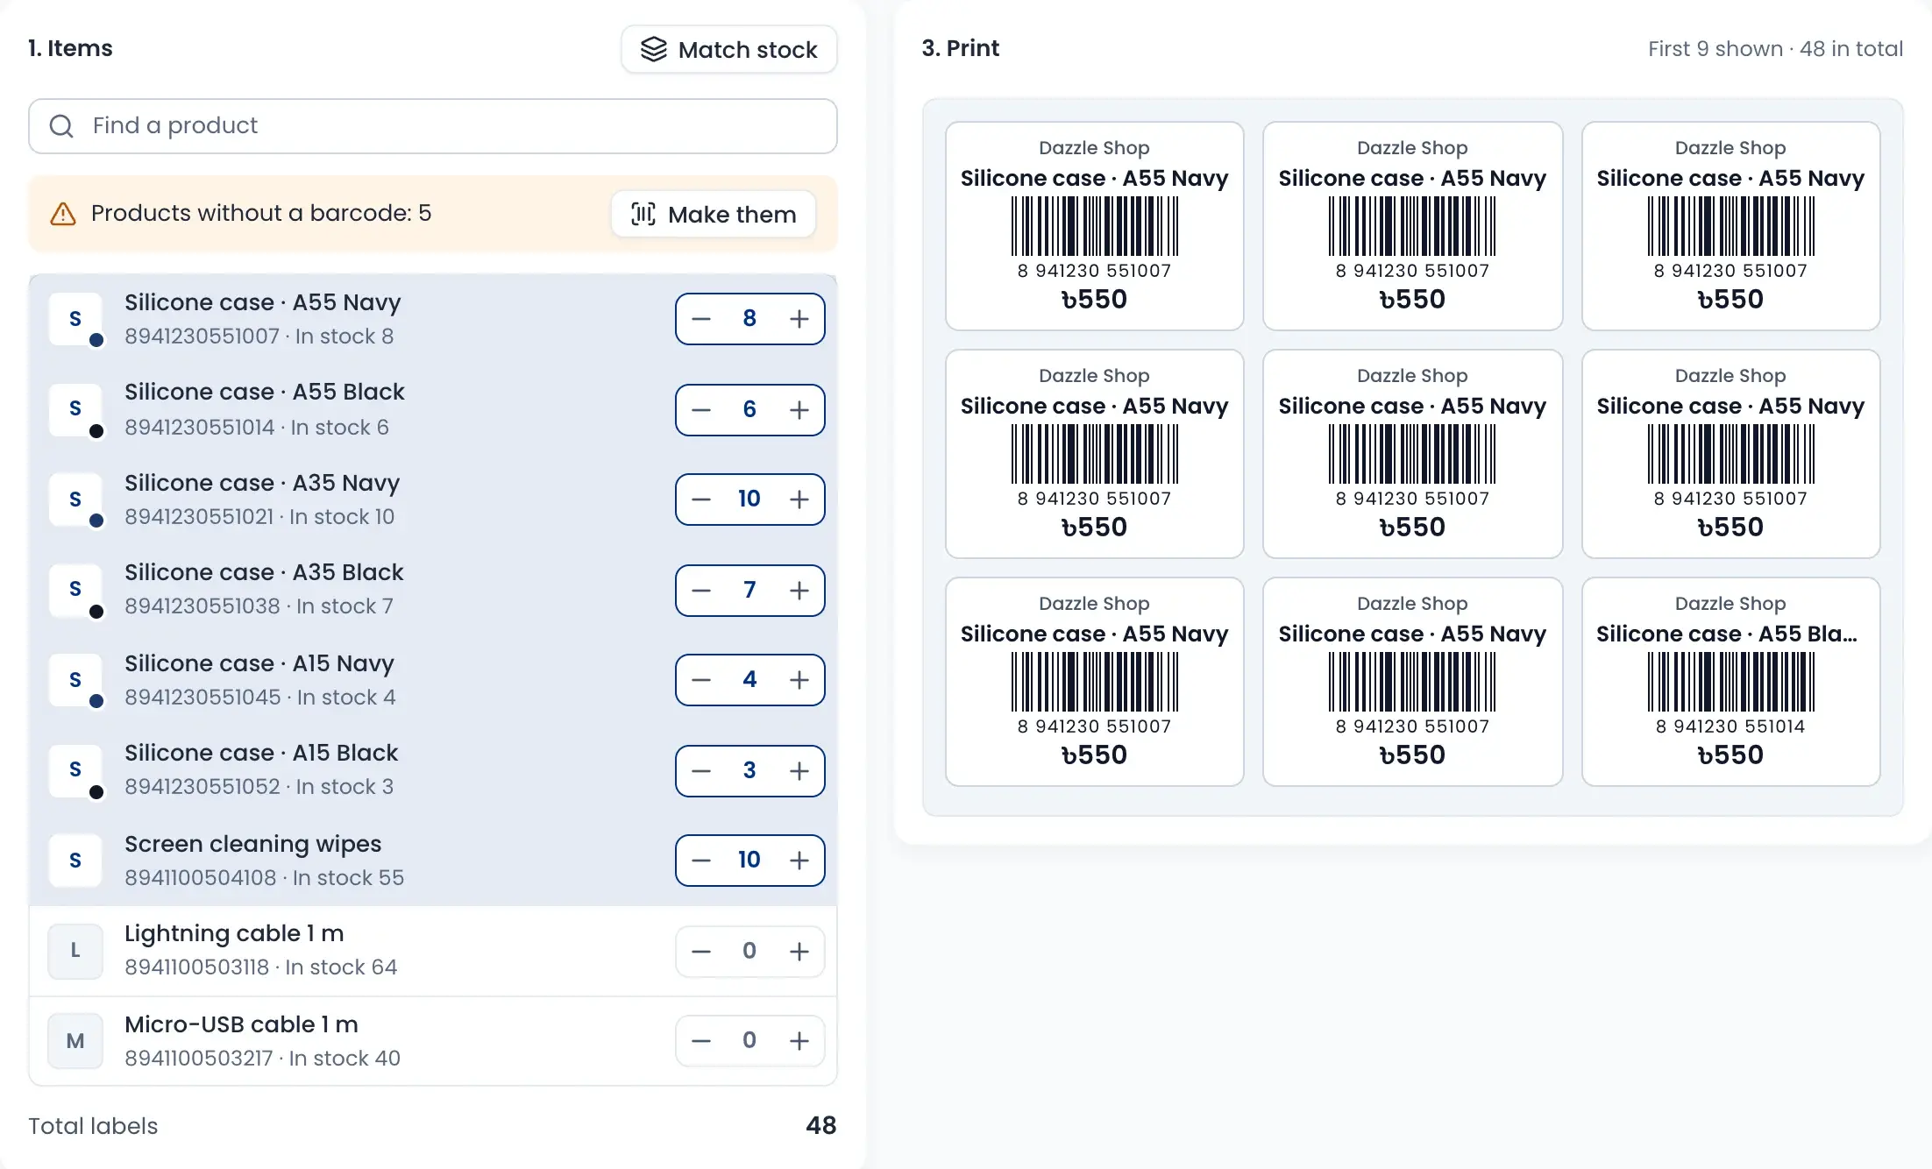The width and height of the screenshot is (1932, 1169).
Task: Decrease quantity for Screen cleaning wipes
Action: pos(701,861)
